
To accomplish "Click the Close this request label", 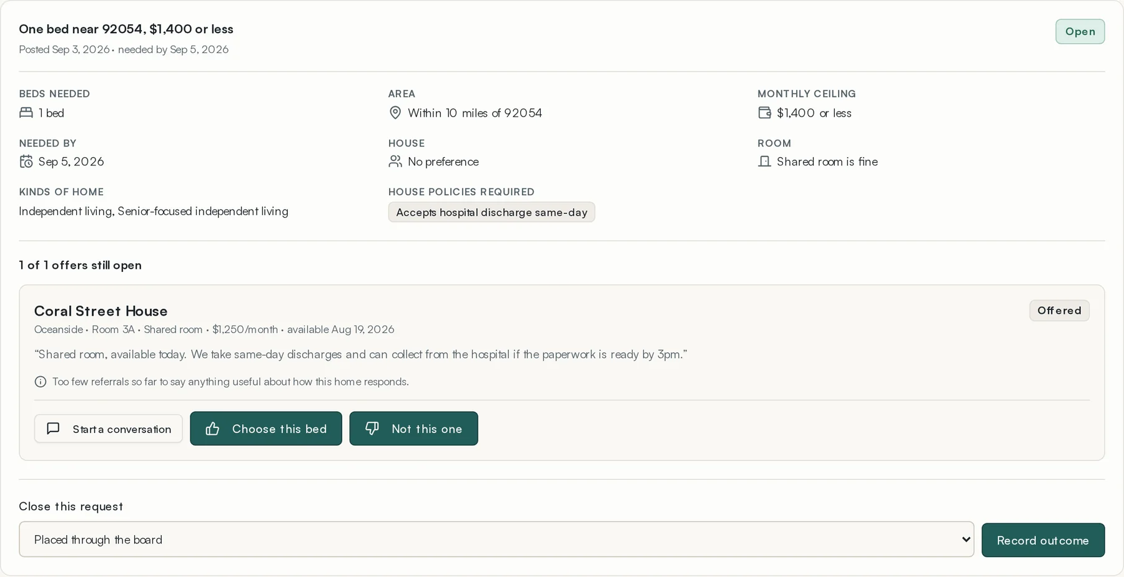I will click(71, 507).
